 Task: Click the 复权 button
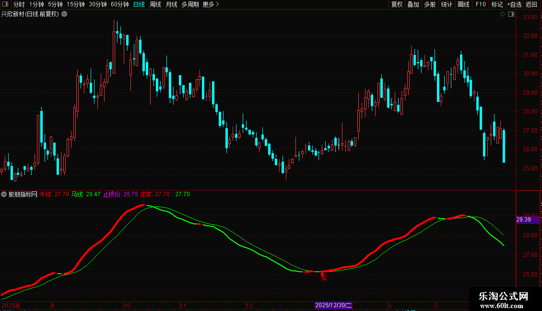(397, 4)
